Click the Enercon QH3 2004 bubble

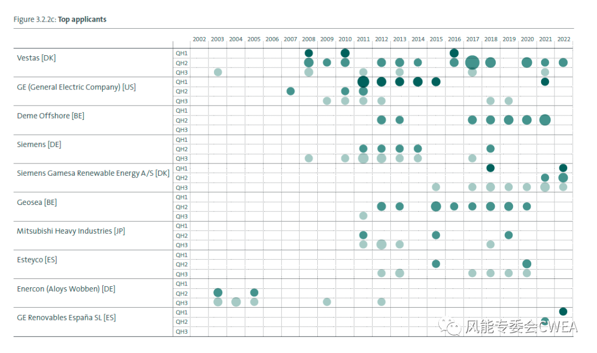tap(236, 302)
